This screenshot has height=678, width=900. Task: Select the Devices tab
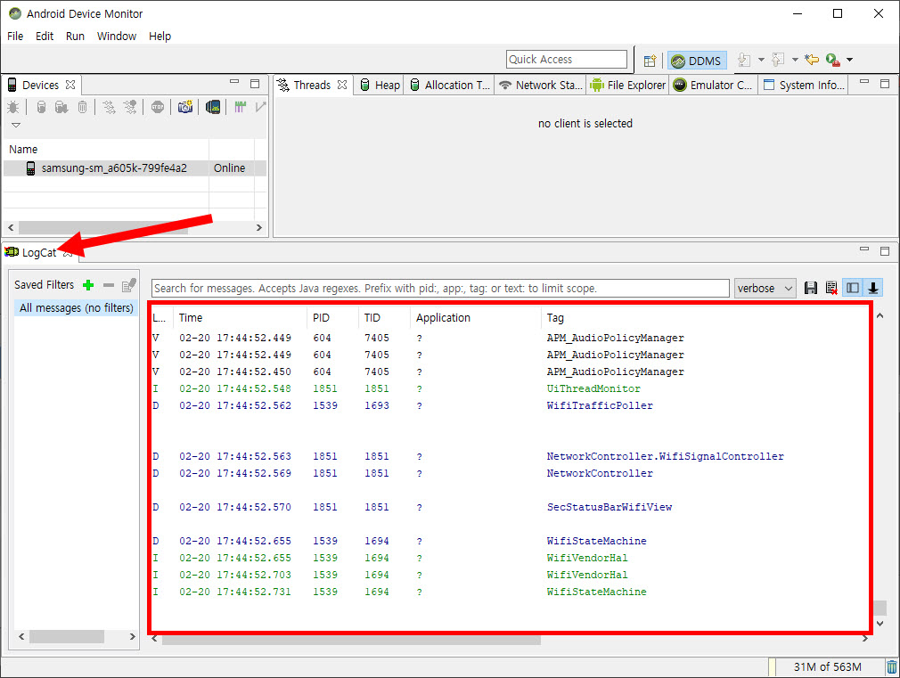tap(39, 85)
